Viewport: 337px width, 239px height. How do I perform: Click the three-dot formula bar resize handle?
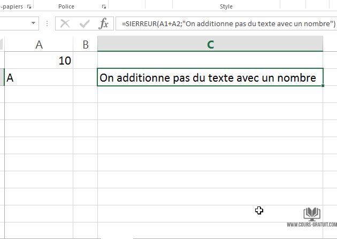tap(48, 24)
